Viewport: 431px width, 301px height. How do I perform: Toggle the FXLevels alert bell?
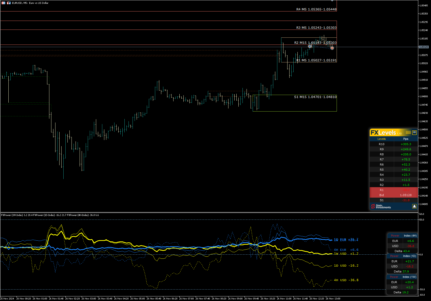pos(414,206)
